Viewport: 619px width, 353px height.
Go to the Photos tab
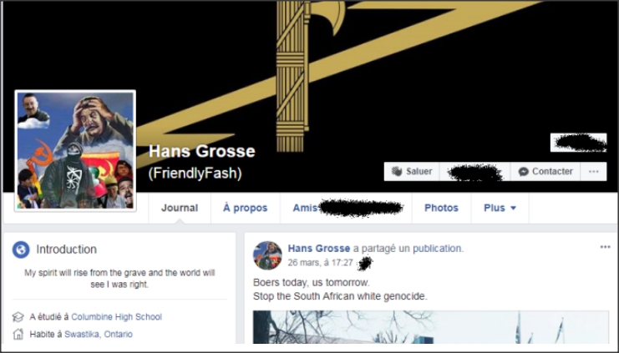[441, 208]
